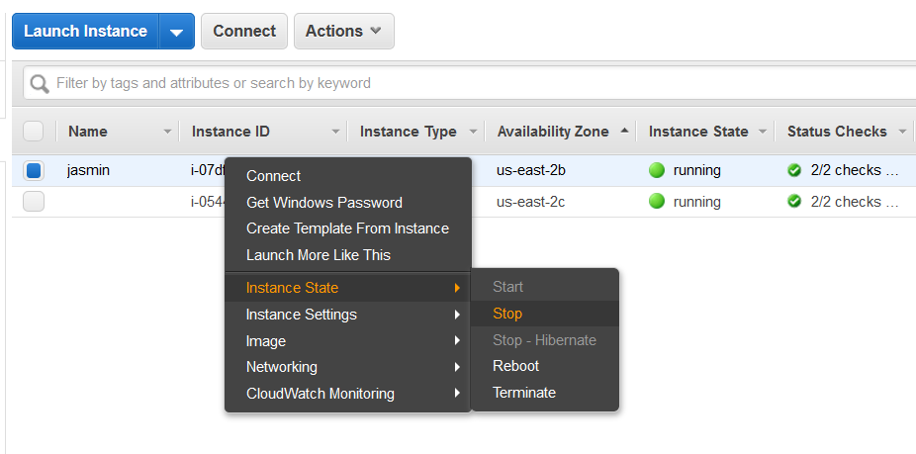This screenshot has height=454, width=916.
Task: Click the 2/2 checks icon for jasmin
Action: 794,170
